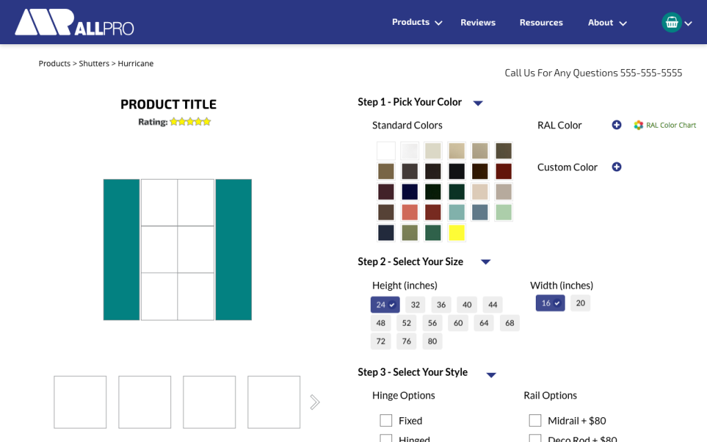The width and height of the screenshot is (707, 442).
Task: Open the About dropdown menu
Action: 607,22
